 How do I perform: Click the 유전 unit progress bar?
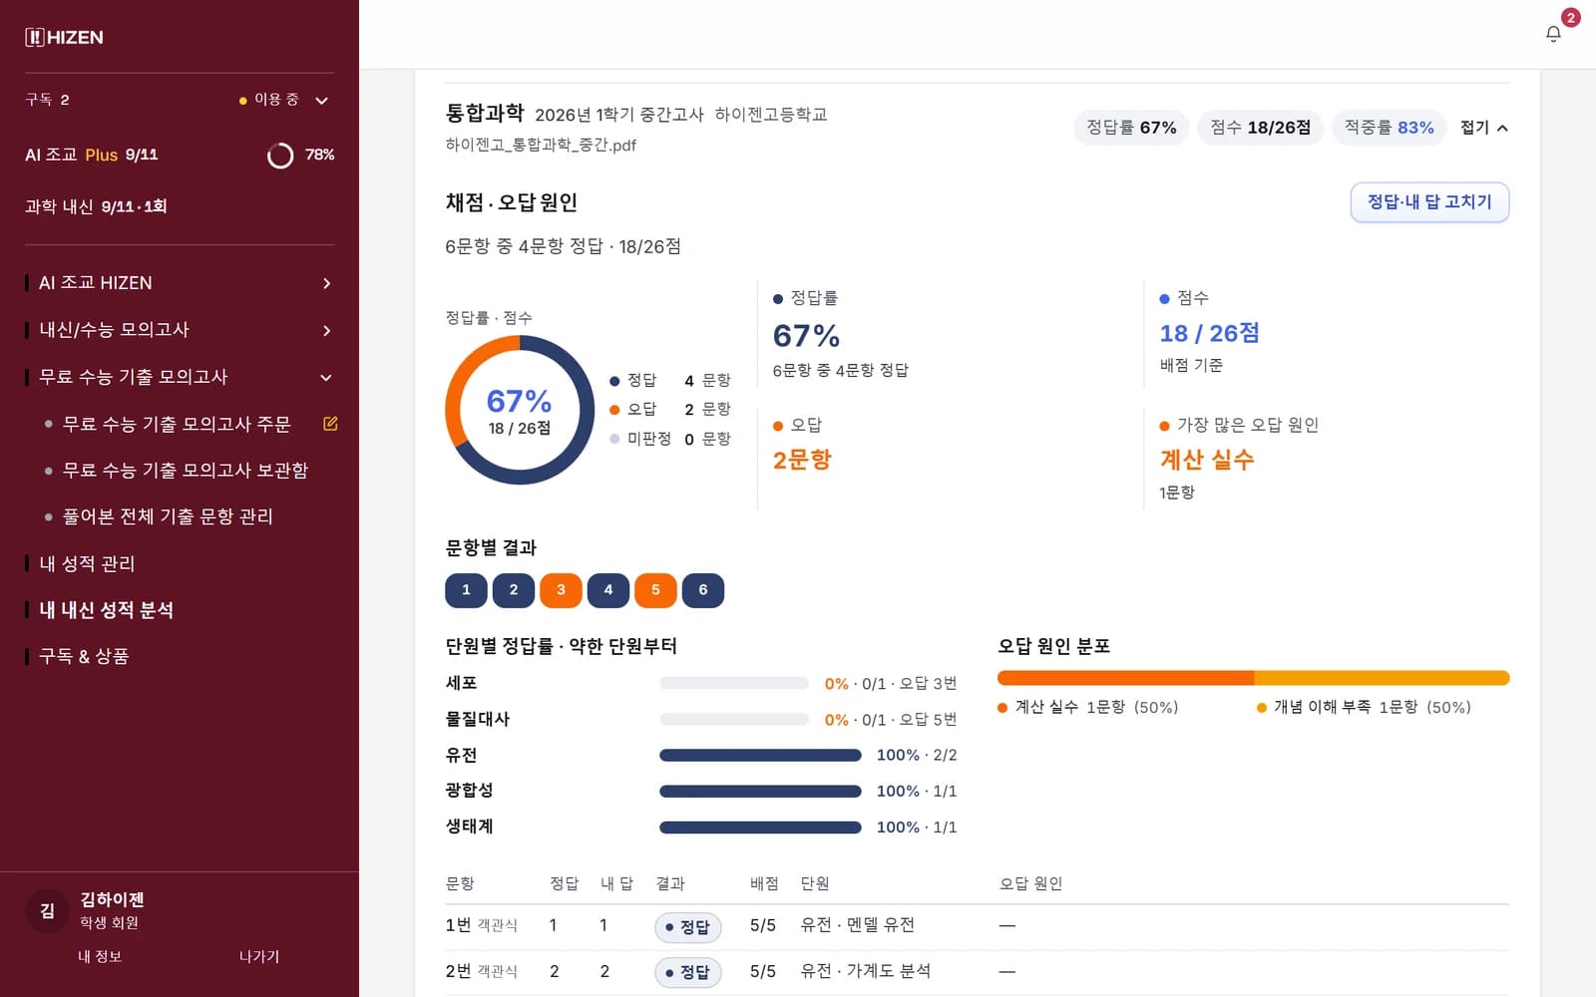point(760,756)
